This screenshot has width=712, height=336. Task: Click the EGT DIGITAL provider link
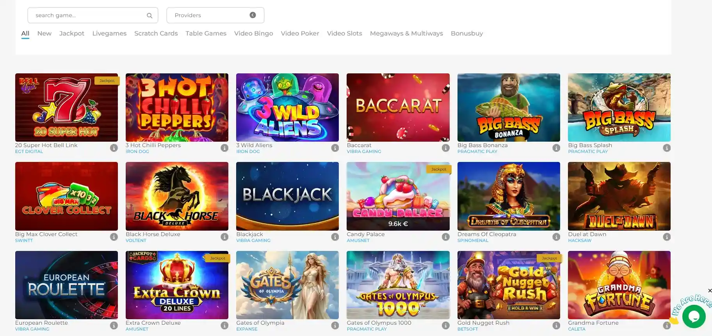point(29,151)
